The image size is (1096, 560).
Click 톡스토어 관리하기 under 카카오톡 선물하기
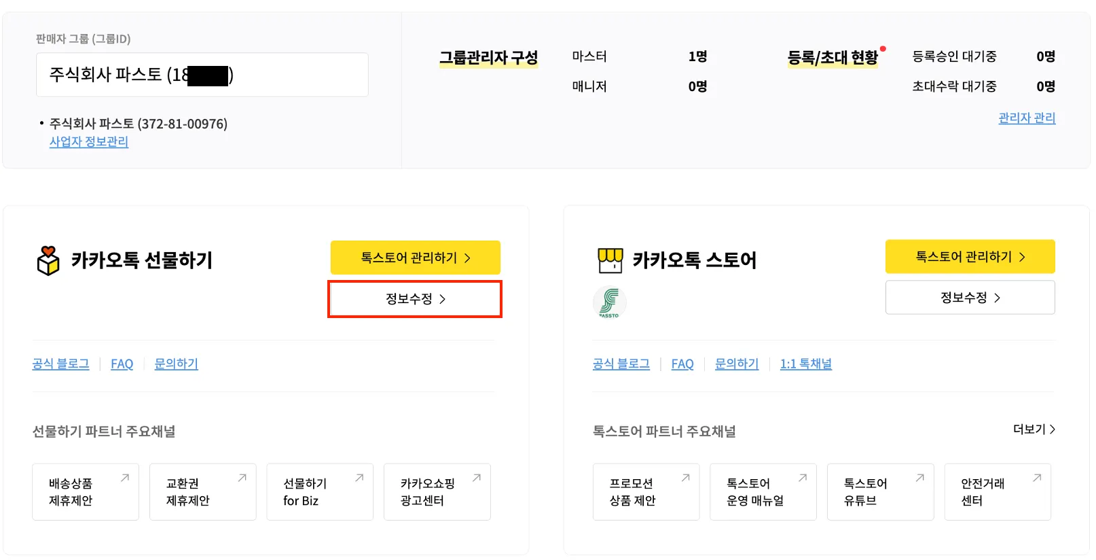coord(415,258)
